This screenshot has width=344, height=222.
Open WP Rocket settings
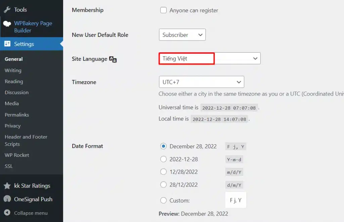coord(17,155)
